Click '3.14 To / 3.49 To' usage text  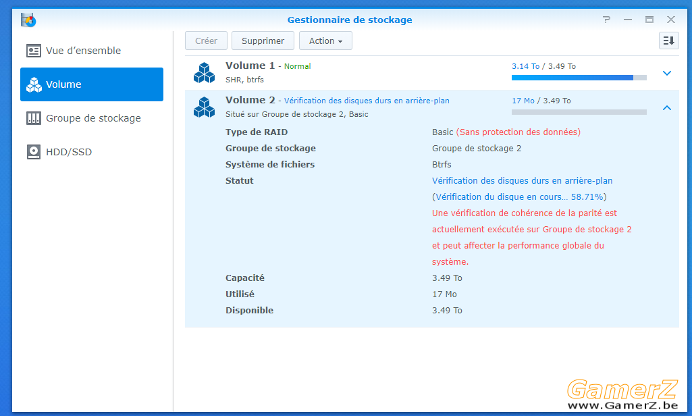(x=543, y=66)
